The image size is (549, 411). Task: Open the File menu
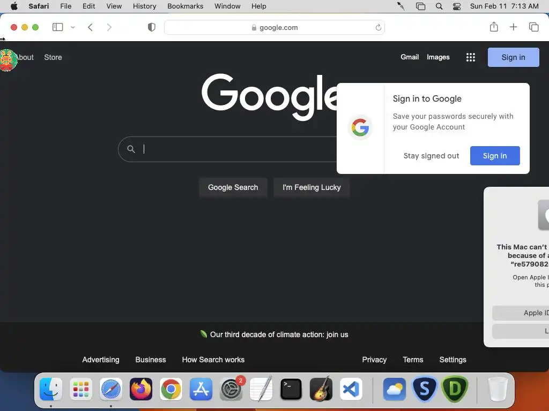pyautogui.click(x=66, y=6)
